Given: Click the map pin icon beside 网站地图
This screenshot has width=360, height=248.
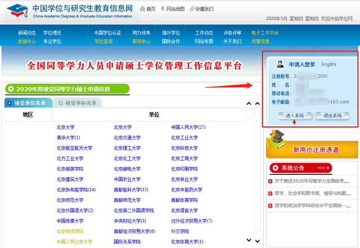Looking at the screenshot, I should [163, 9].
